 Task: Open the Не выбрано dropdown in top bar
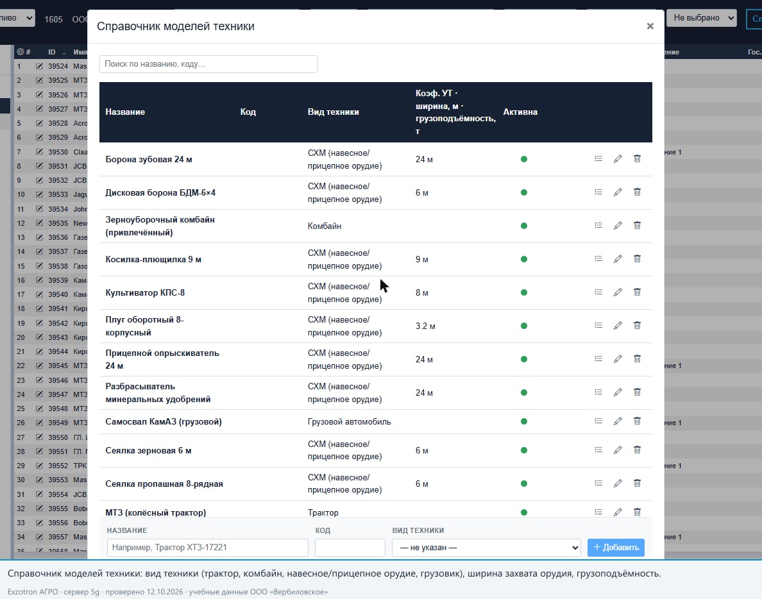click(x=702, y=18)
